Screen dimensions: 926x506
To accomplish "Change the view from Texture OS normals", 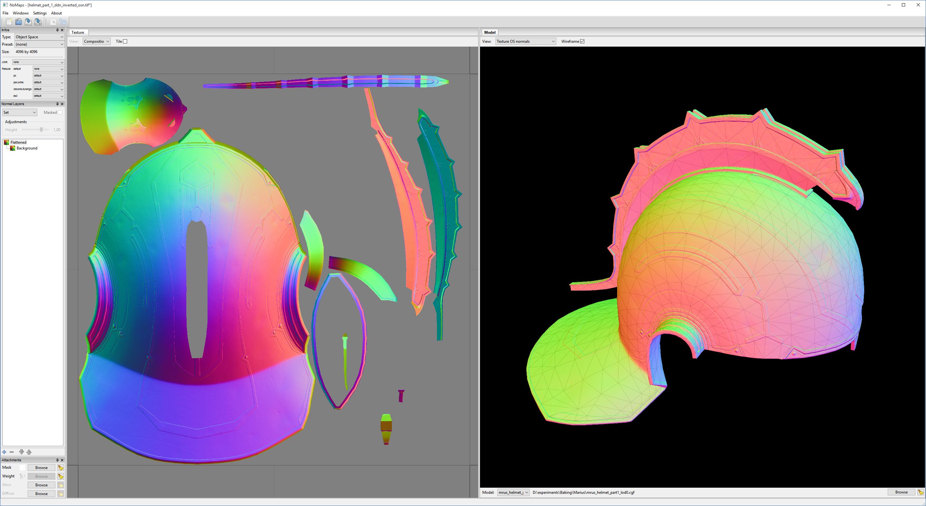I will tap(525, 41).
